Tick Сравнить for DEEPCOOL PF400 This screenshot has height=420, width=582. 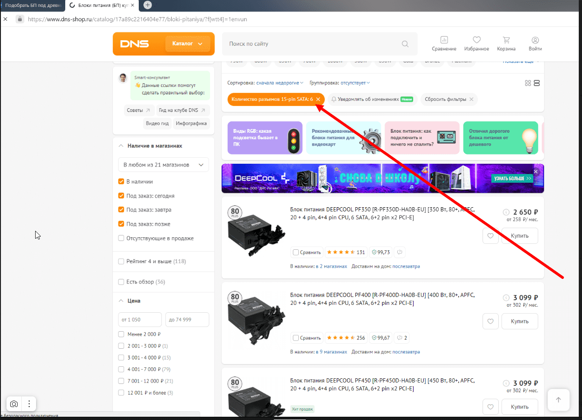click(296, 338)
